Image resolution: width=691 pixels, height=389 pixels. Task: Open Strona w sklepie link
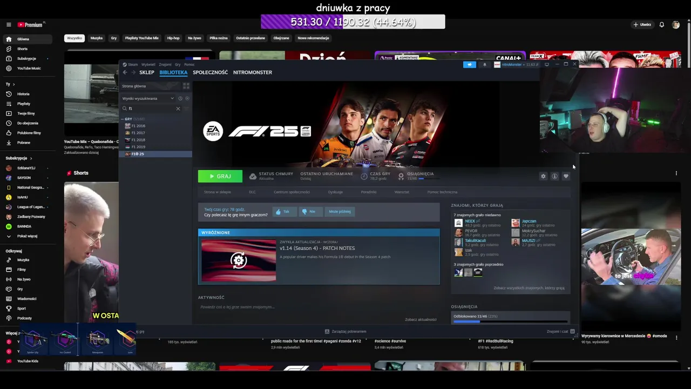218,192
